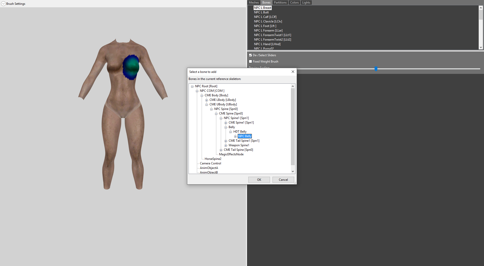The image size is (484, 266).
Task: Collapse the HDT Belly node
Action: (231, 132)
